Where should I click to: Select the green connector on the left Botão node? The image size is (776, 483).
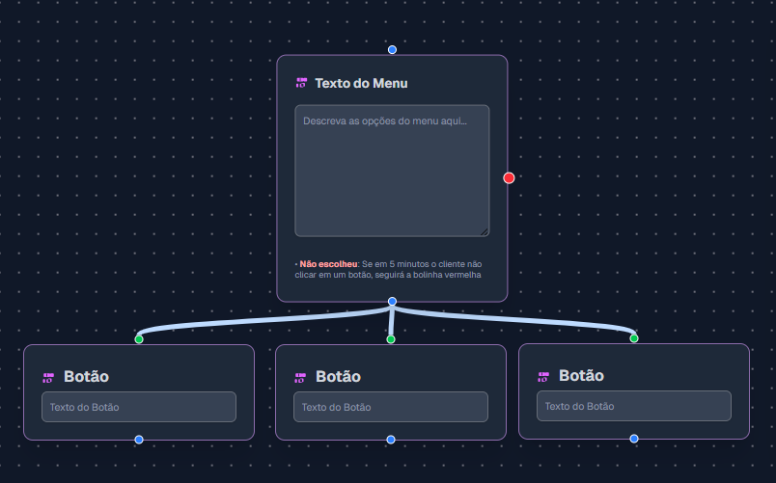click(x=139, y=339)
